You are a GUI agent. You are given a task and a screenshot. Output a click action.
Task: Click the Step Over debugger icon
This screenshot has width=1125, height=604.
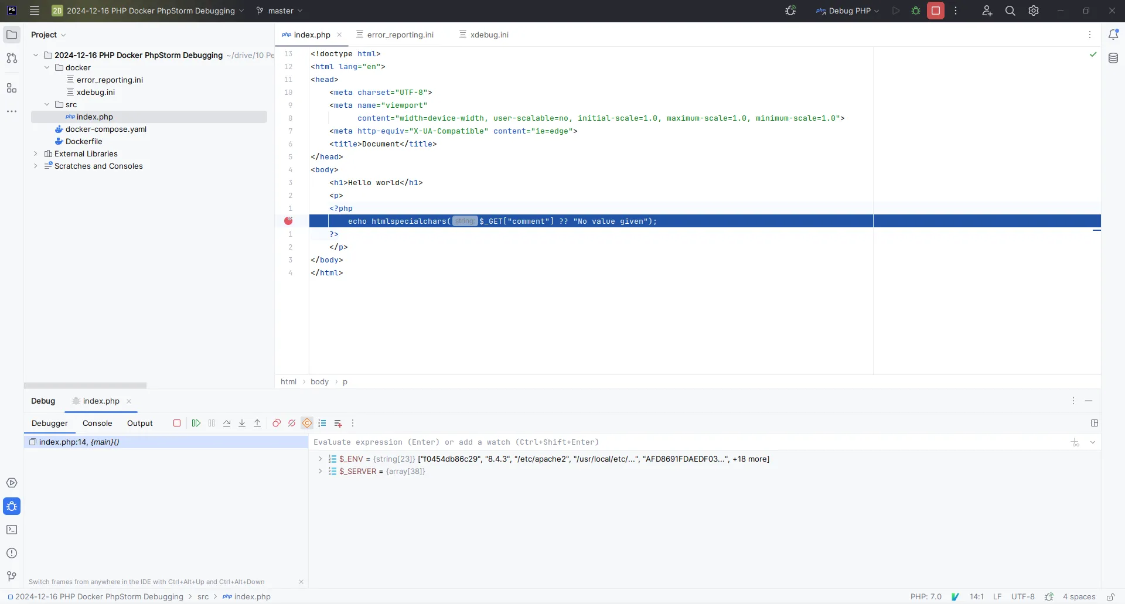[x=227, y=423]
